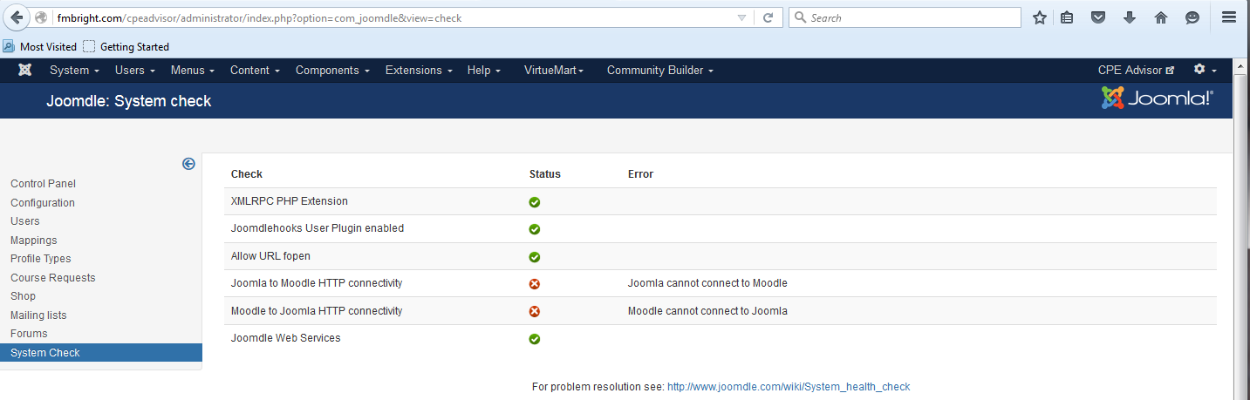
Task: Collapse sidebar using the blue arrow icon
Action: coord(188,164)
